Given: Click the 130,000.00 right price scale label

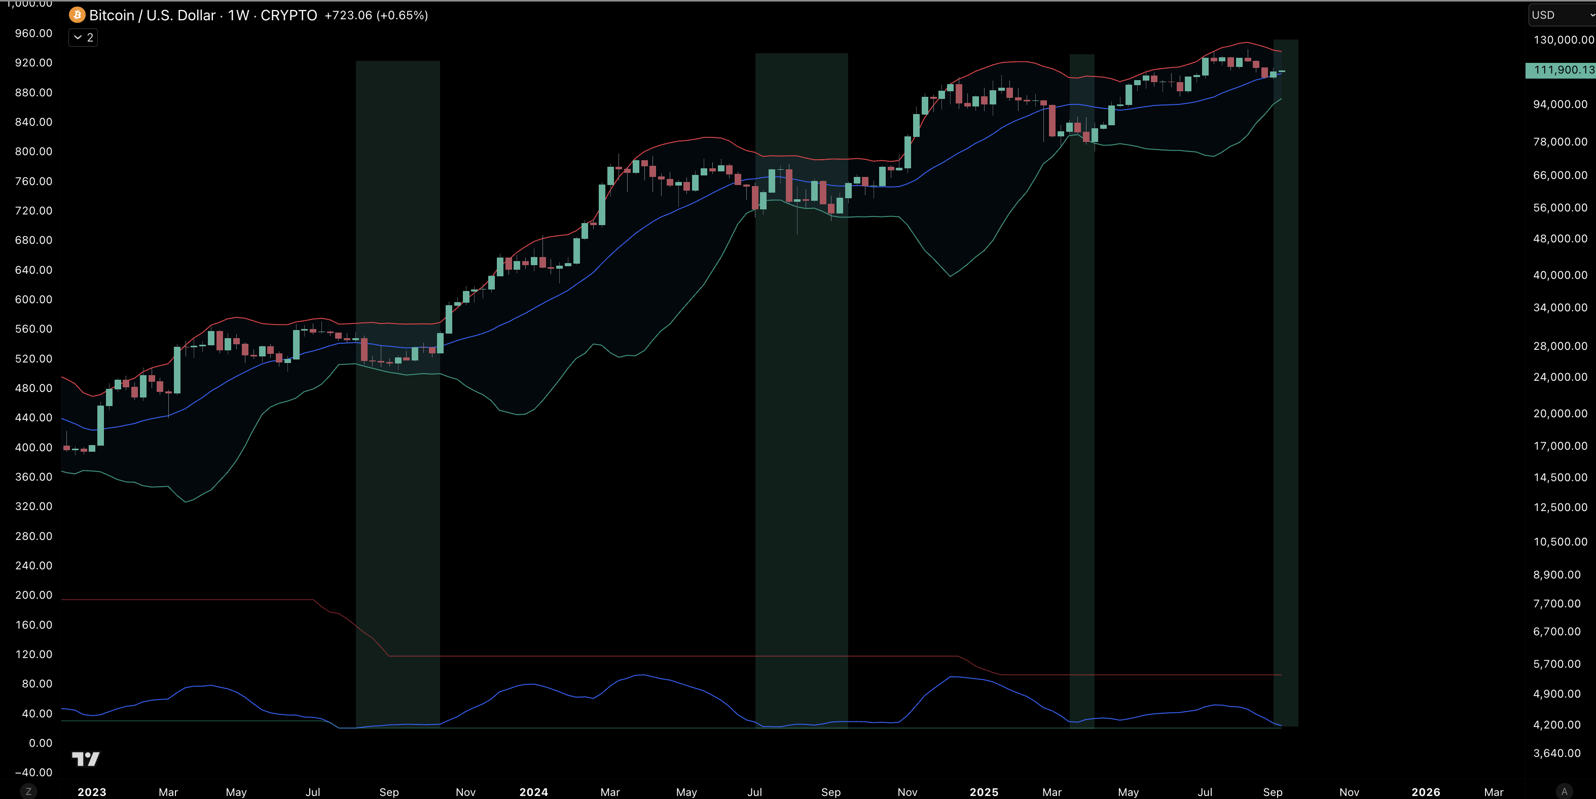Looking at the screenshot, I should [1563, 40].
